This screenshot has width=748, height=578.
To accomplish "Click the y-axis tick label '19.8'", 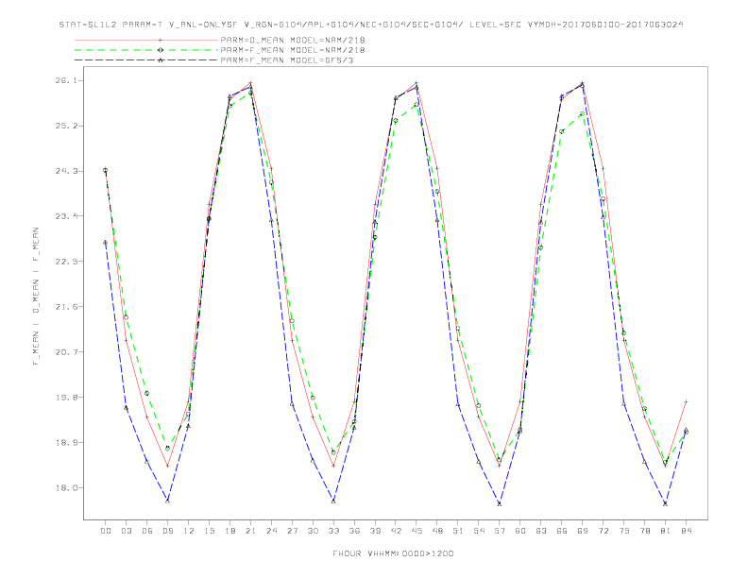I will point(65,398).
